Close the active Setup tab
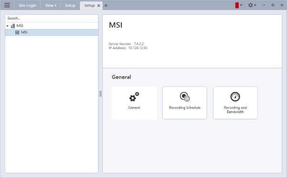287x178 pixels. coord(99,6)
